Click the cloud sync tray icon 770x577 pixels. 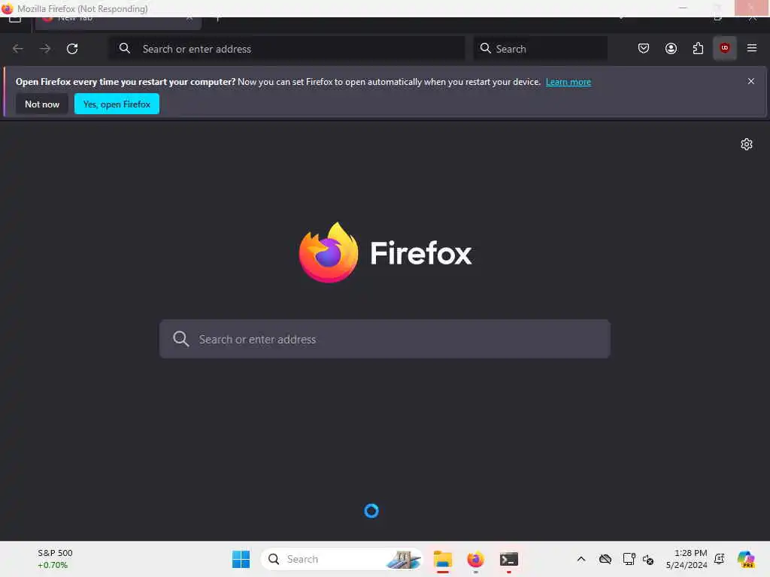[605, 559]
